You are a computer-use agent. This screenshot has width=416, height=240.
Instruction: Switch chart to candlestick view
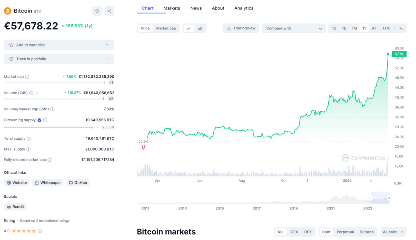[200, 28]
